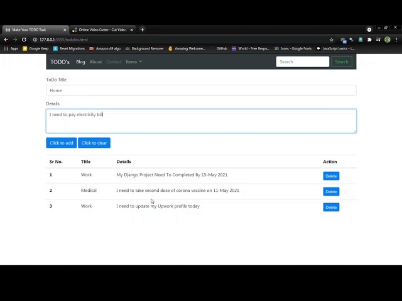Screen dimensions: 402x301
Task: Open the Amazing Welcome bookmark
Action: pyautogui.click(x=187, y=49)
